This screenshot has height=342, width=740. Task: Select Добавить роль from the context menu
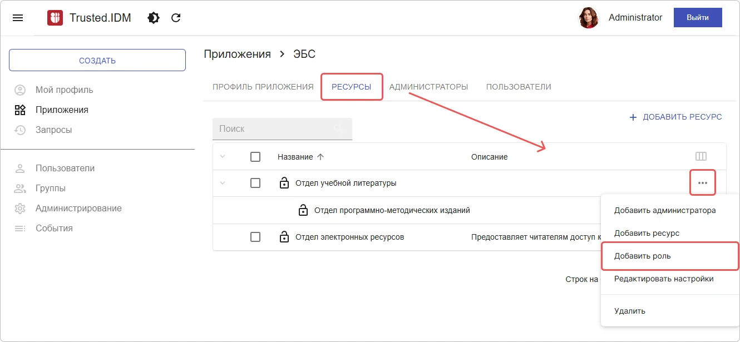pos(643,256)
